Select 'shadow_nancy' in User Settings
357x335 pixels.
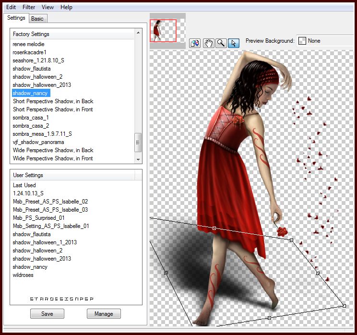30,267
